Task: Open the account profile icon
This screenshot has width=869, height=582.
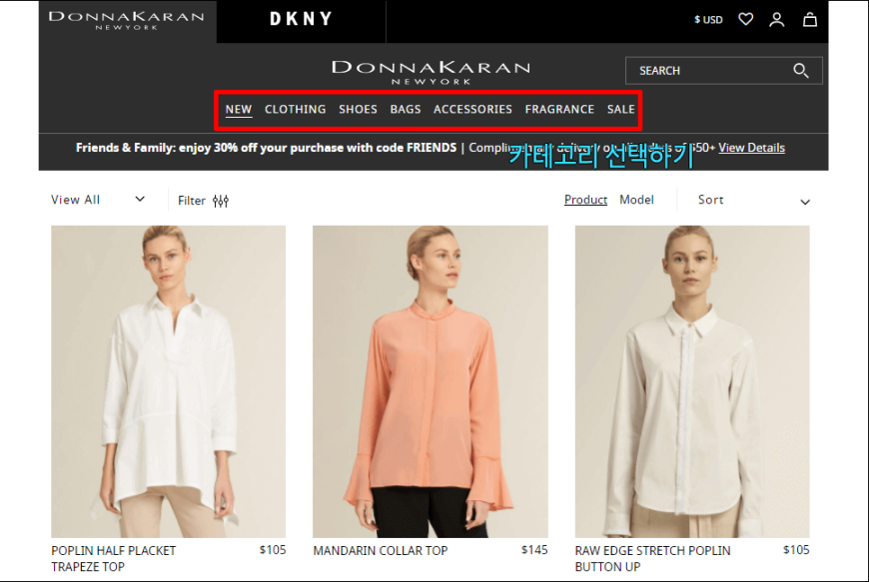Action: pos(776,19)
